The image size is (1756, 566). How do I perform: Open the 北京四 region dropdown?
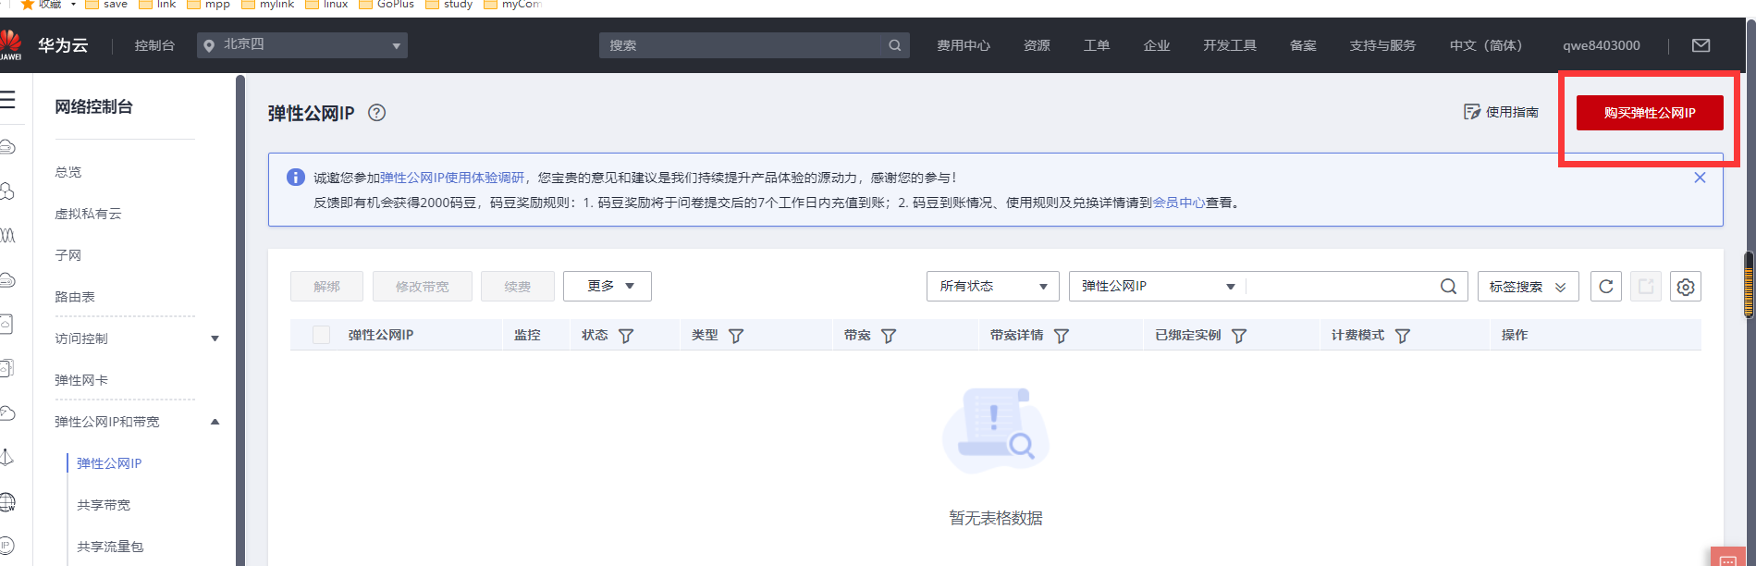tap(302, 45)
